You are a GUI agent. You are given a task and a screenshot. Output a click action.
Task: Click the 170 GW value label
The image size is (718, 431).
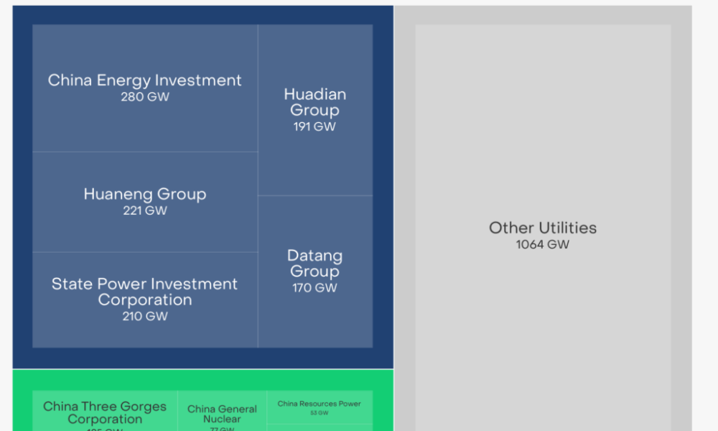tap(314, 288)
